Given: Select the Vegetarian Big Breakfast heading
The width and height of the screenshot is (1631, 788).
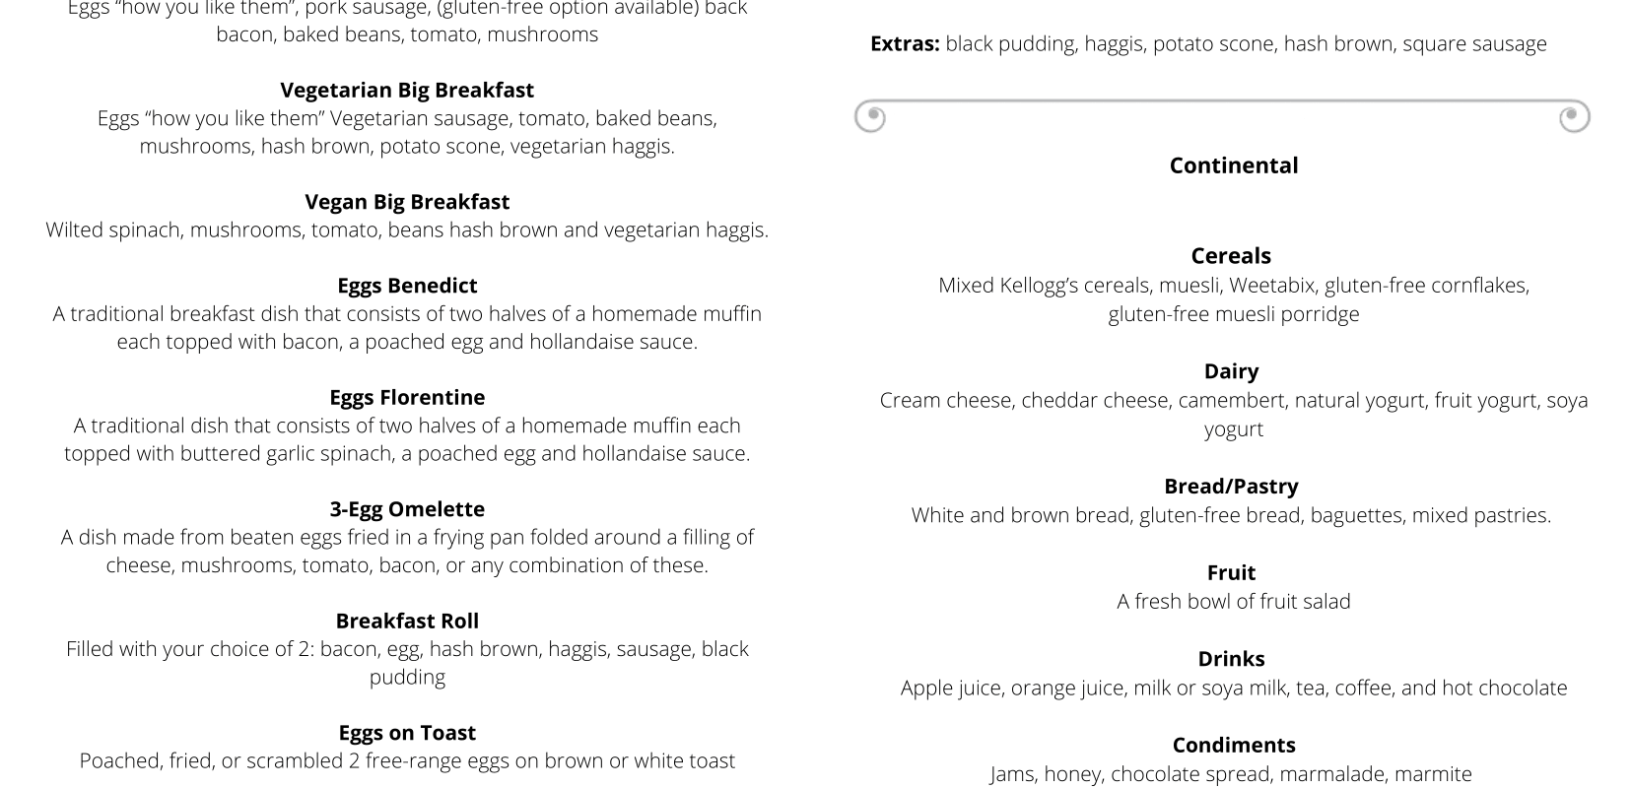Looking at the screenshot, I should click(x=407, y=90).
